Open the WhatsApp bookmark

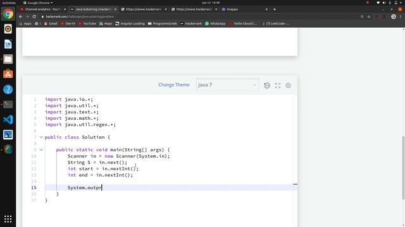215,23
